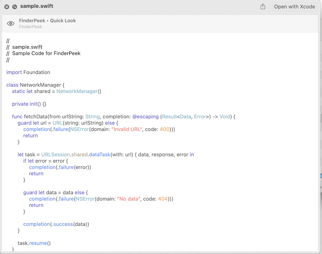This screenshot has width=322, height=254.
Task: Click the comment 'Sample Code for FinderPeek'
Action: (x=46, y=53)
